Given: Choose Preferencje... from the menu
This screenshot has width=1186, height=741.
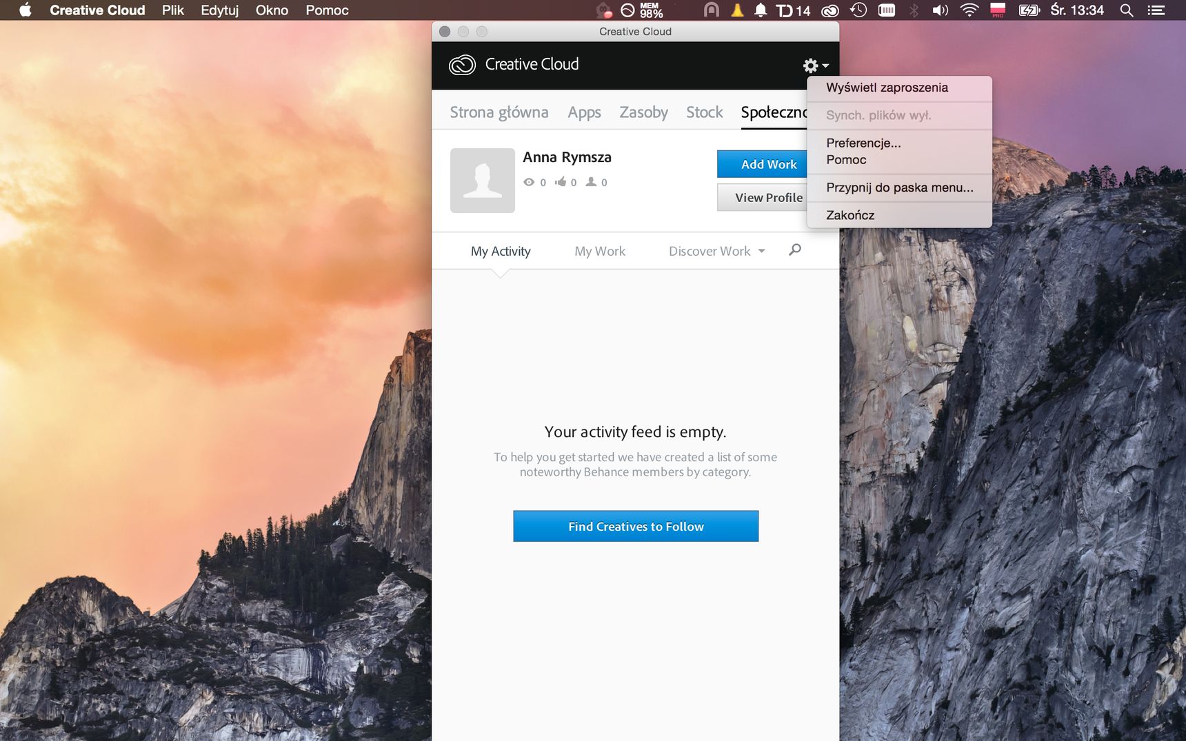Looking at the screenshot, I should tap(899, 143).
